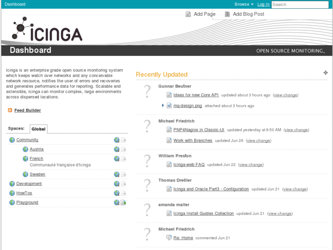333x250 pixels.
Task: Open the Sweden space link
Action: (38, 174)
